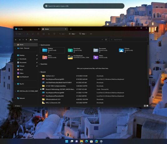Image resolution: width=167 pixels, height=144 pixels.
Task: Go forward with the Forward arrow
Action: tap(20, 40)
